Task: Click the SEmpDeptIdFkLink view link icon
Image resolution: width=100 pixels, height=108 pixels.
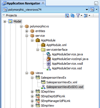Action: (x=38, y=96)
